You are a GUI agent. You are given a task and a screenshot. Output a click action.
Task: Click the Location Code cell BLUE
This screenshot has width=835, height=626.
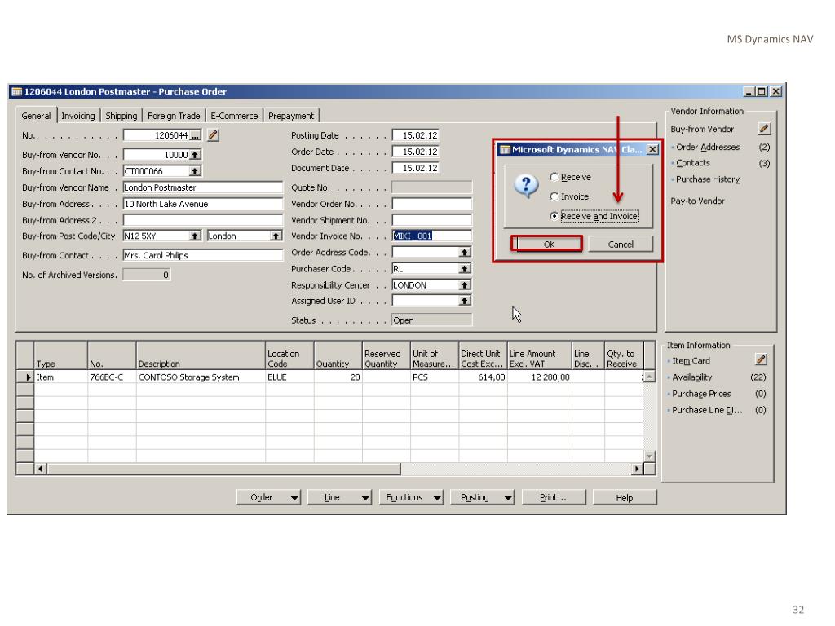point(289,377)
